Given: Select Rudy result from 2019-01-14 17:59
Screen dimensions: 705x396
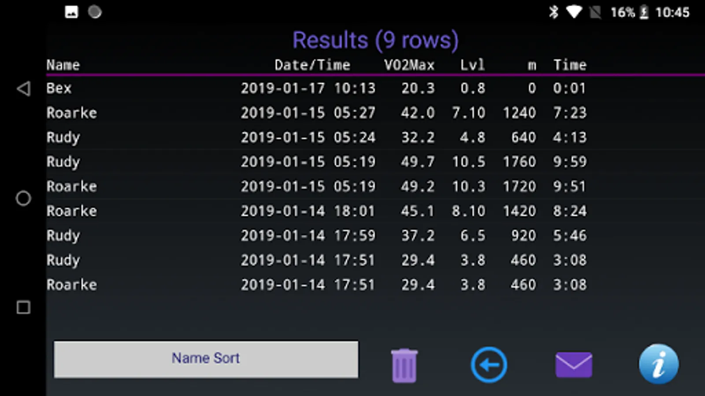Looking at the screenshot, I should pos(308,235).
